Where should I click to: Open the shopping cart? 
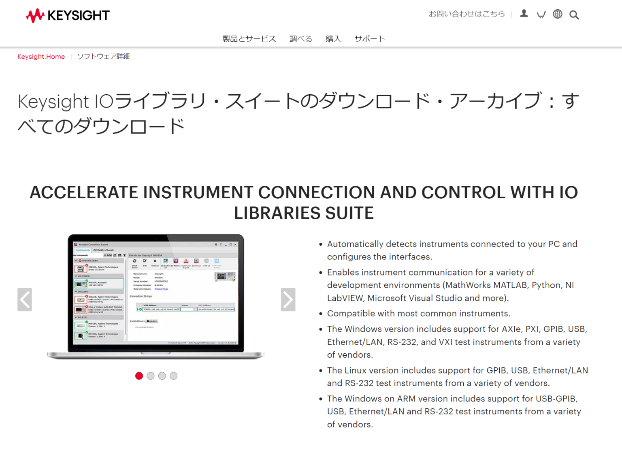click(x=541, y=15)
